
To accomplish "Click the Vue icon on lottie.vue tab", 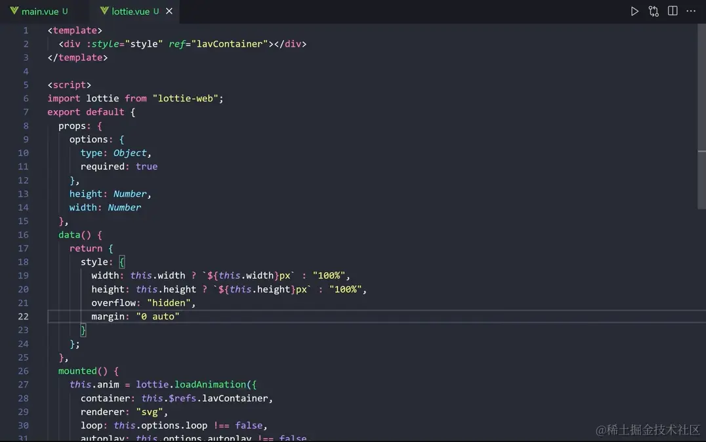I will point(104,10).
